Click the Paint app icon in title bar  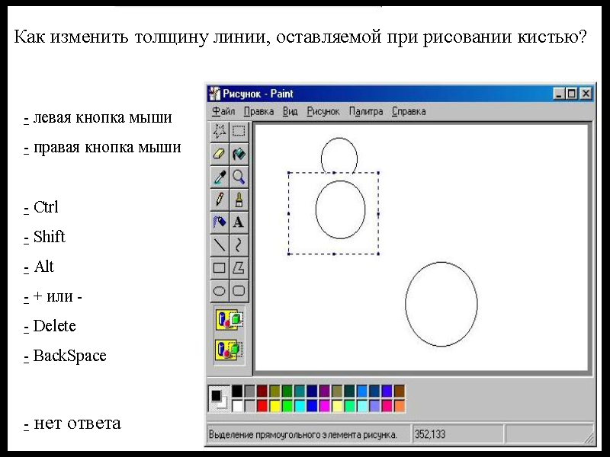[214, 94]
